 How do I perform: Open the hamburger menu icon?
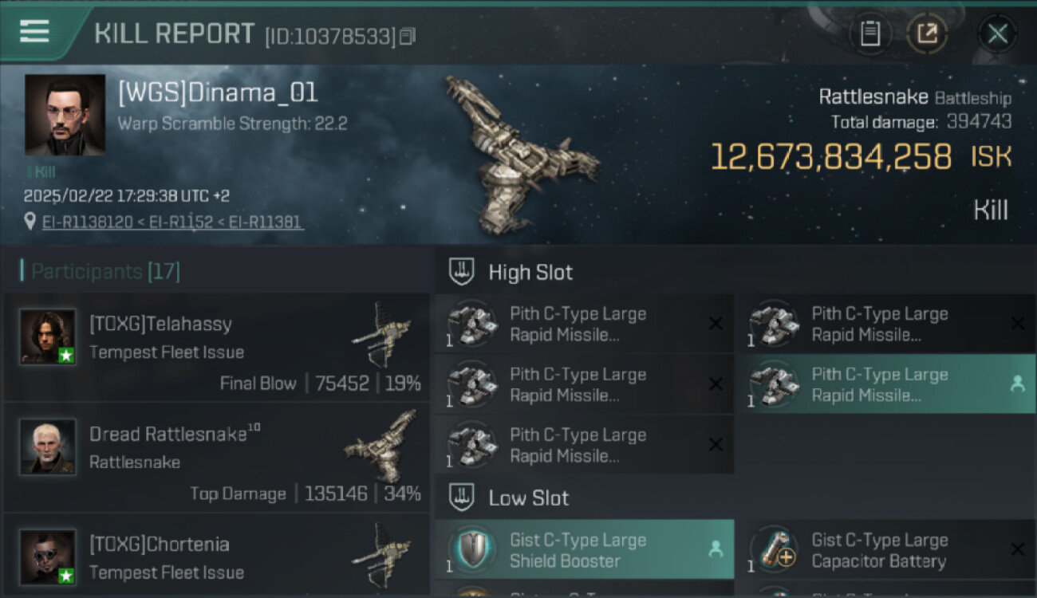coord(34,32)
